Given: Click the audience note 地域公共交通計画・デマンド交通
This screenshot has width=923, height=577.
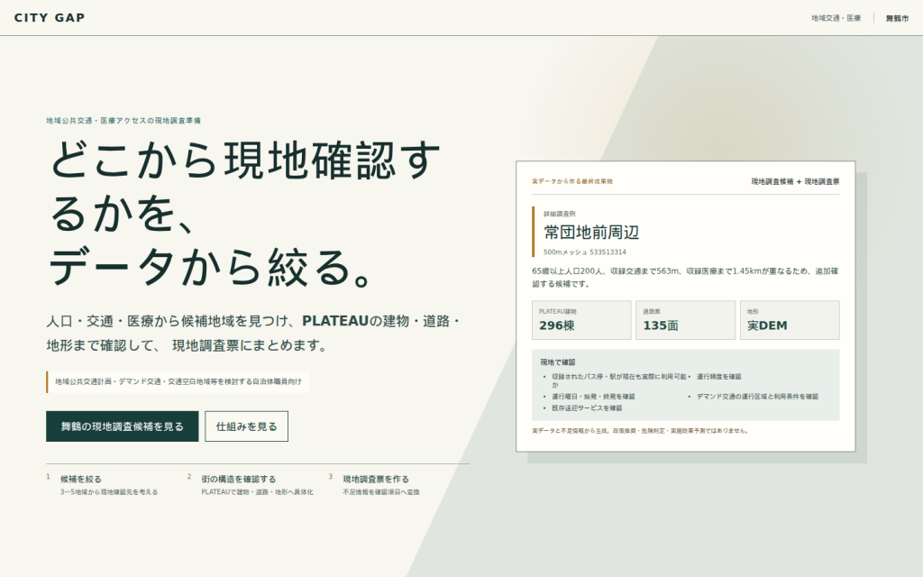Looking at the screenshot, I should [x=178, y=381].
